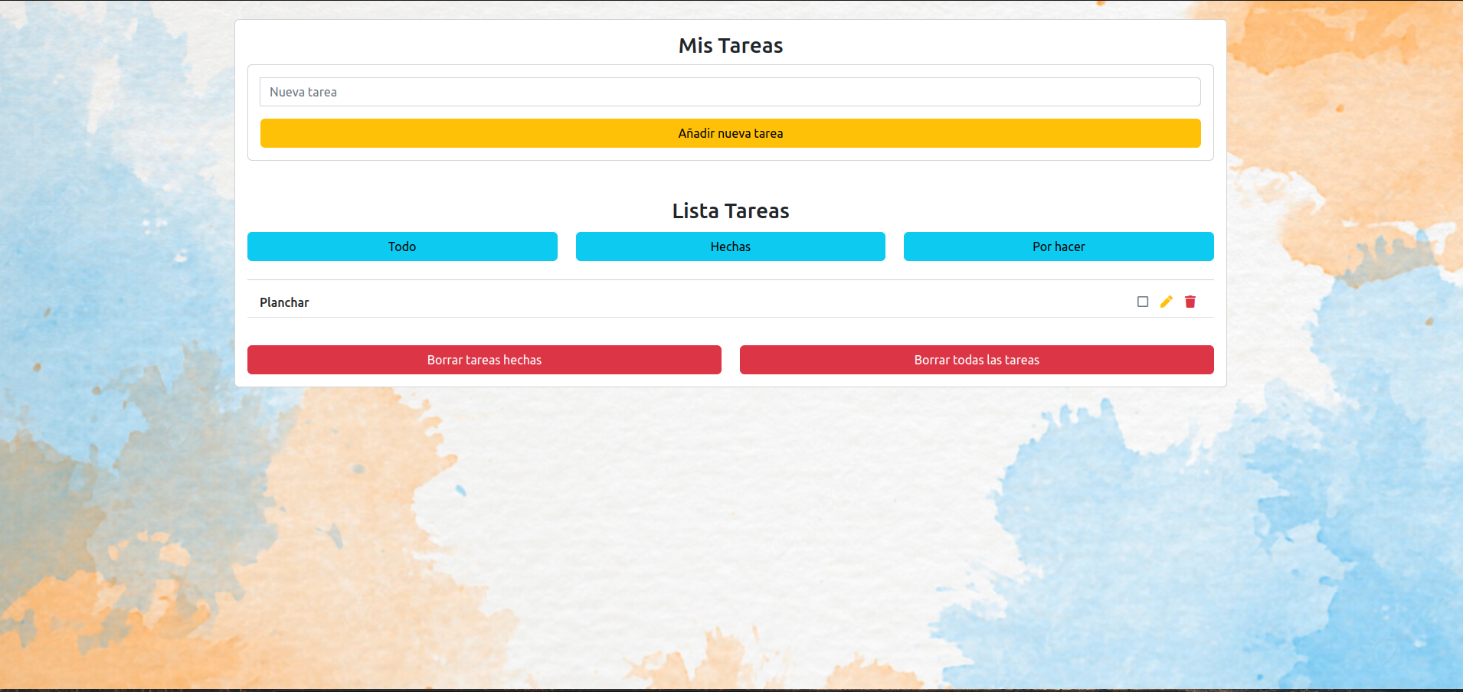Check the completion box in the task row
This screenshot has width=1463, height=692.
pyautogui.click(x=1142, y=302)
